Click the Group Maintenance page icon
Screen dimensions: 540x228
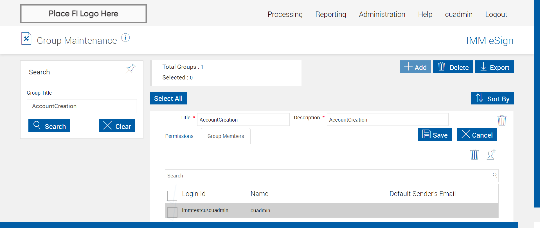26,39
